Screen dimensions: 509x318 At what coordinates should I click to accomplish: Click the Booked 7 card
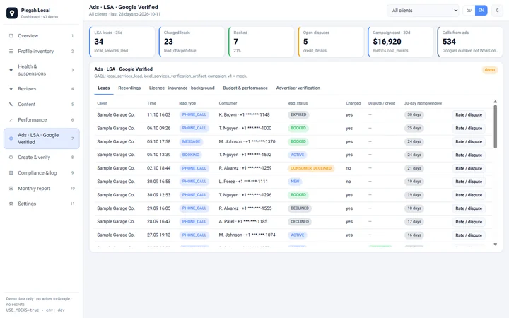(x=262, y=42)
